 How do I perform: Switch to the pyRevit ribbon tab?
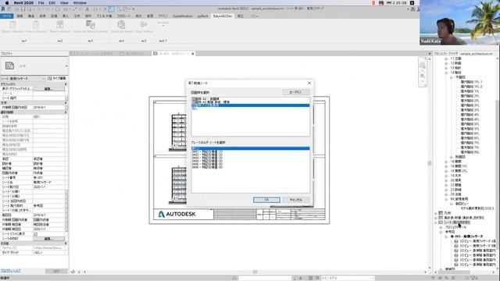pos(202,16)
